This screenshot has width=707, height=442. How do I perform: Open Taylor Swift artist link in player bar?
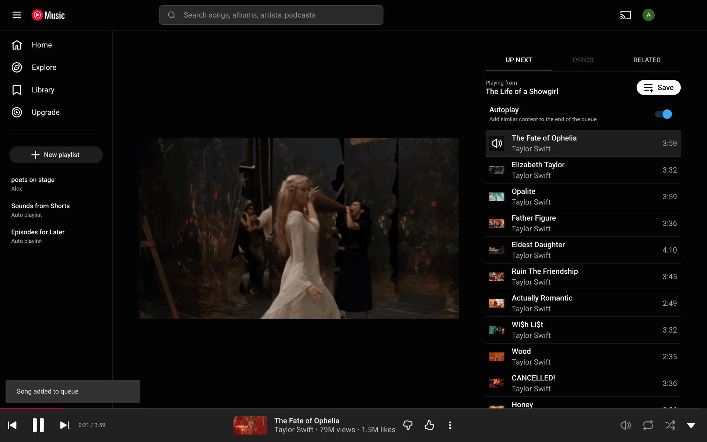pos(293,430)
